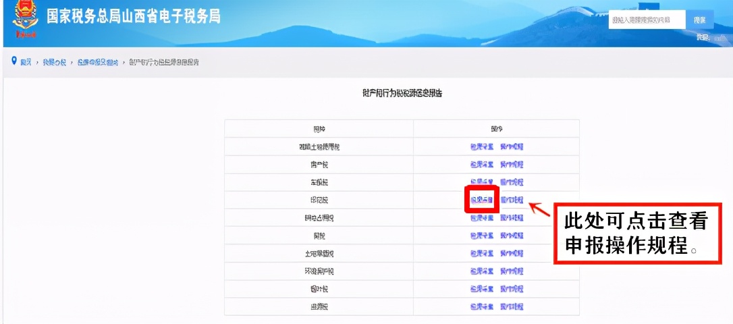This screenshot has height=324, width=733.
Task: Open left link in 城镇土地使用税 row
Action: tap(482, 146)
